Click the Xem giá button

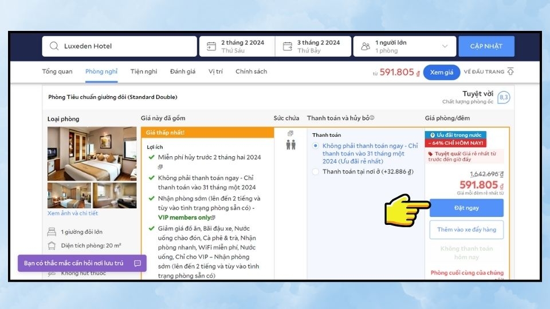click(x=442, y=72)
